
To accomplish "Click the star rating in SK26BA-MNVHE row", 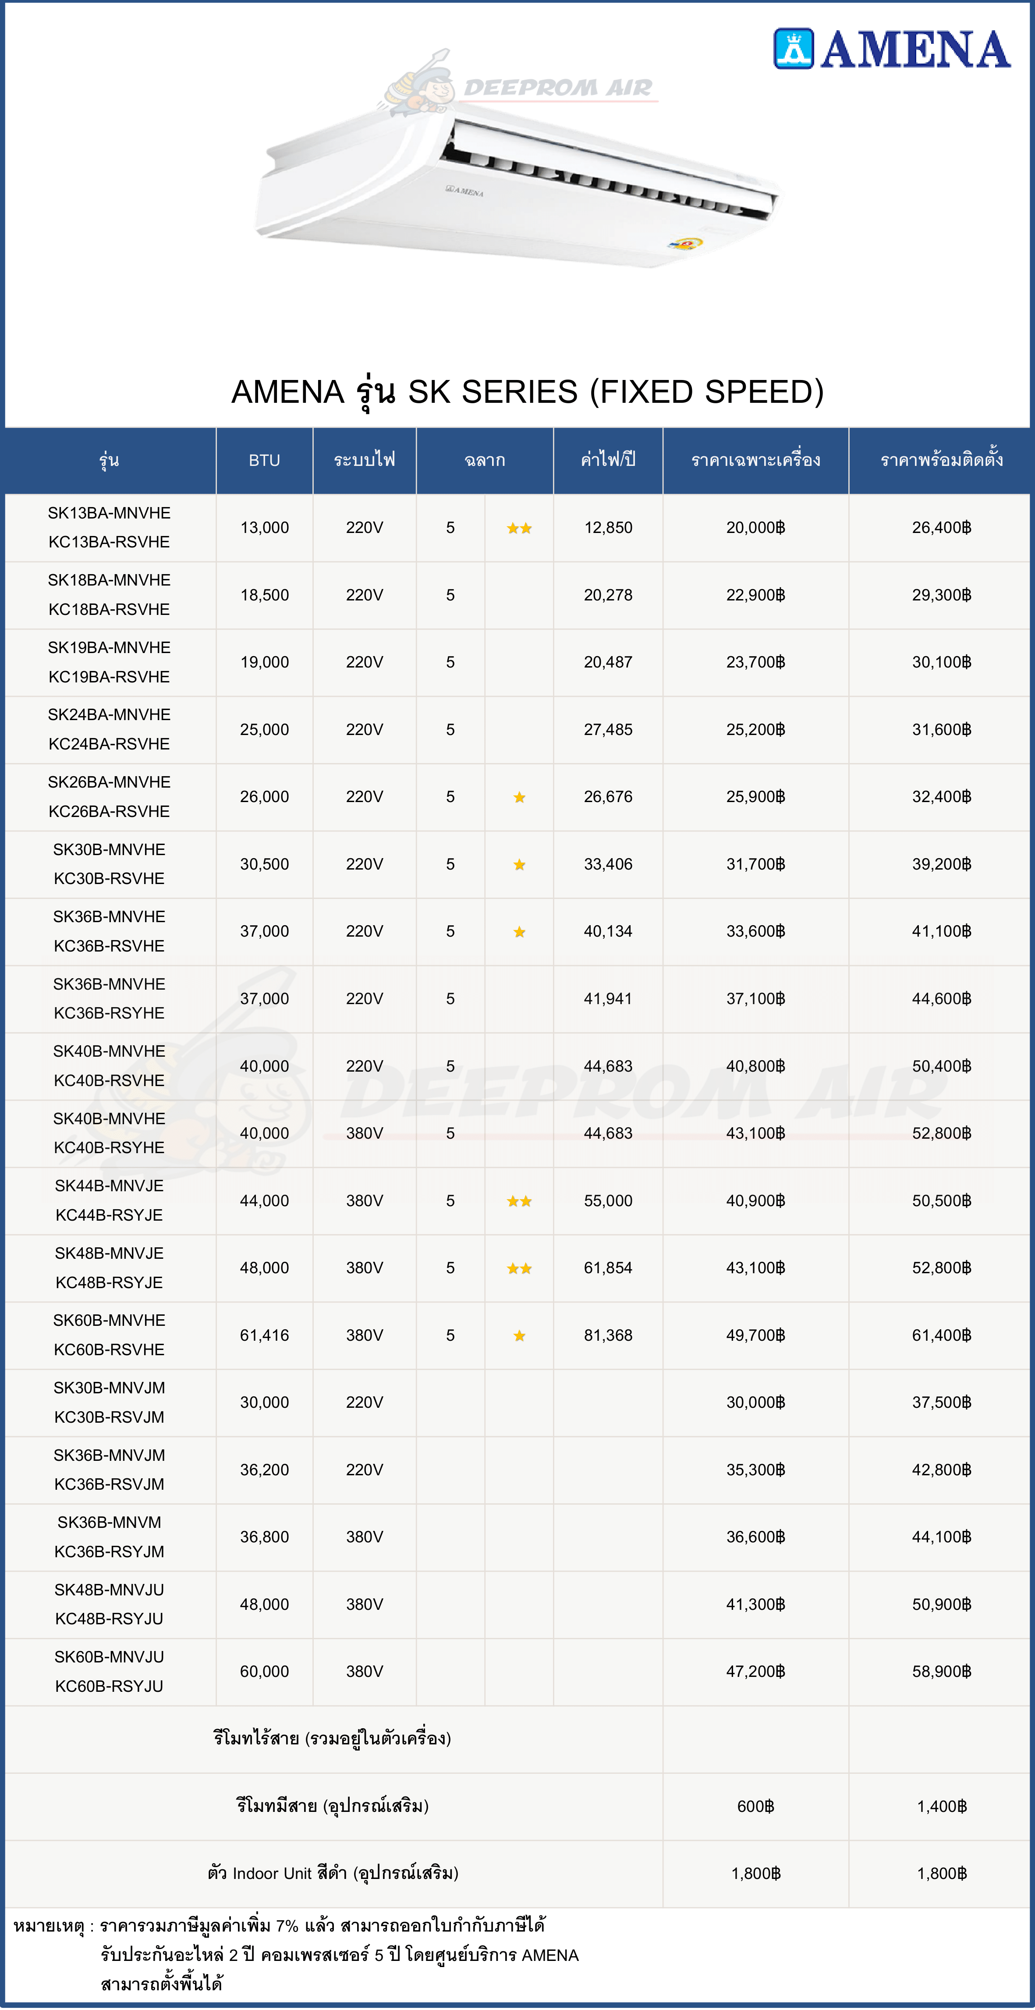I will point(519,797).
